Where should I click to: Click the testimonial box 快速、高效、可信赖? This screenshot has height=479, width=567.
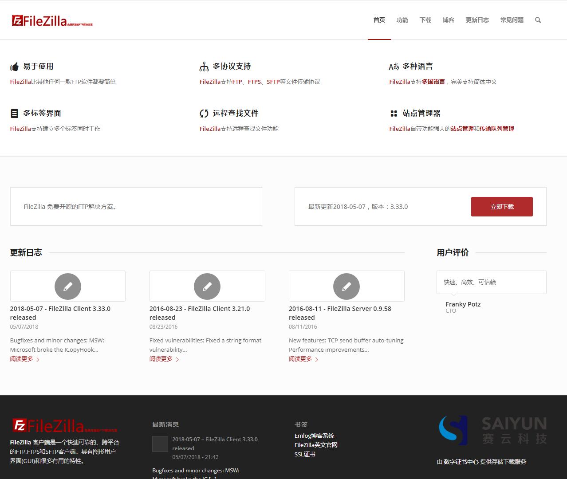[492, 282]
